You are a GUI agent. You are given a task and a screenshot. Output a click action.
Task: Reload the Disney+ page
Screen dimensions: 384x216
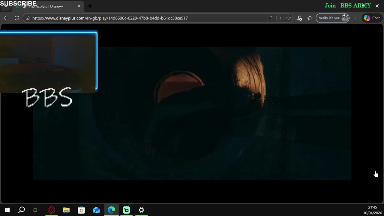pyautogui.click(x=17, y=18)
